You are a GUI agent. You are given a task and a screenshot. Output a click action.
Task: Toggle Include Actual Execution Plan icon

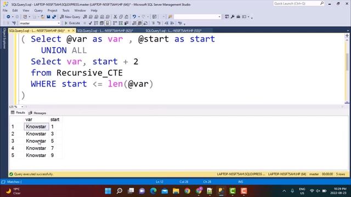(115, 23)
